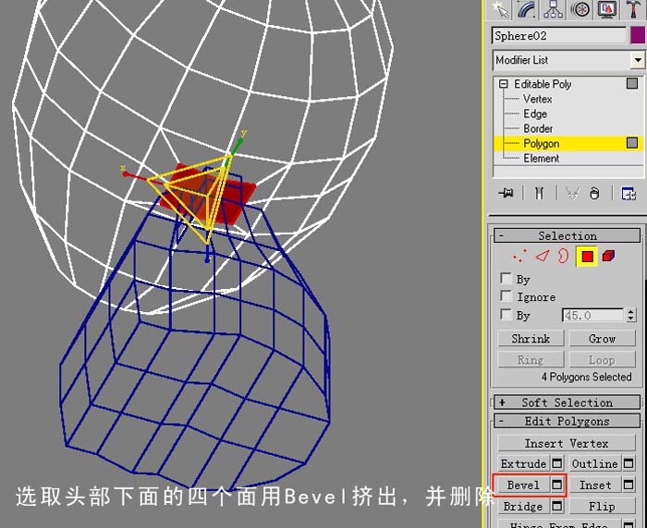The width and height of the screenshot is (647, 528).
Task: Click the Sphere02 object name field
Action: [558, 36]
